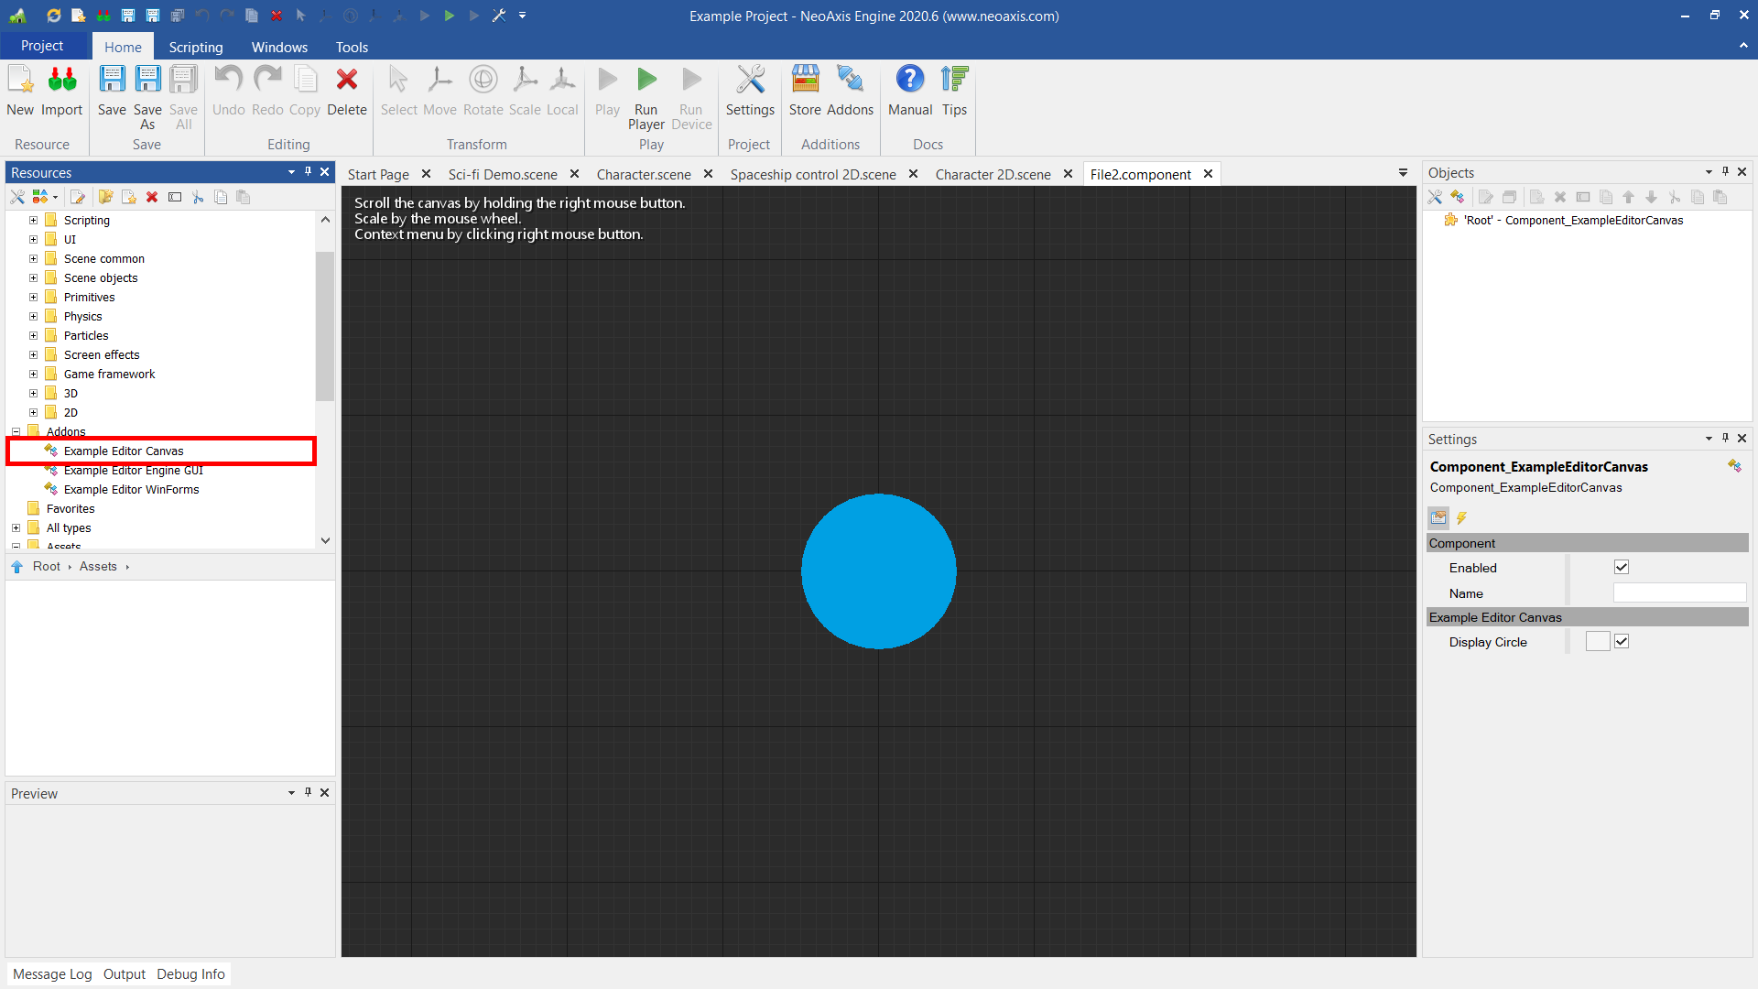The width and height of the screenshot is (1758, 989).
Task: Click the Name input field in Settings
Action: point(1679,593)
